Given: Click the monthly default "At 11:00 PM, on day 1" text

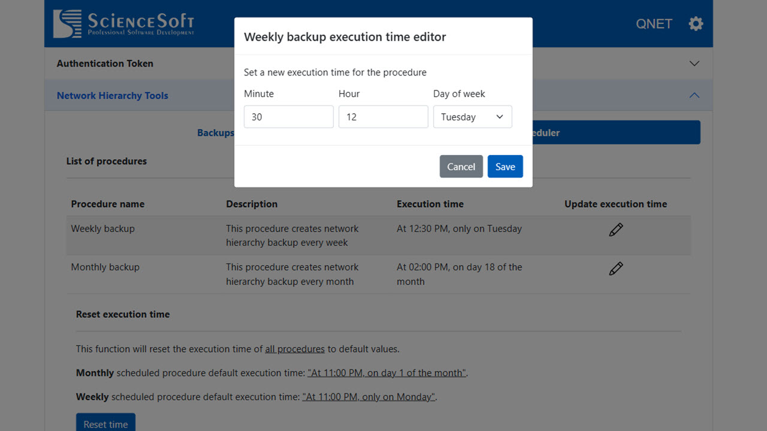Looking at the screenshot, I should click(x=386, y=372).
